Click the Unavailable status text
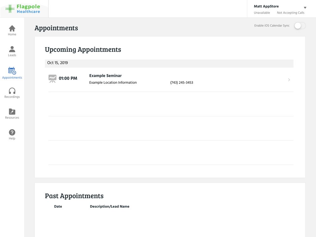 (262, 13)
